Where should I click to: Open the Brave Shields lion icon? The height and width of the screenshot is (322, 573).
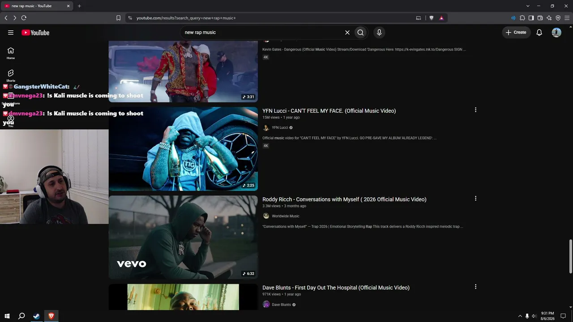(x=432, y=18)
